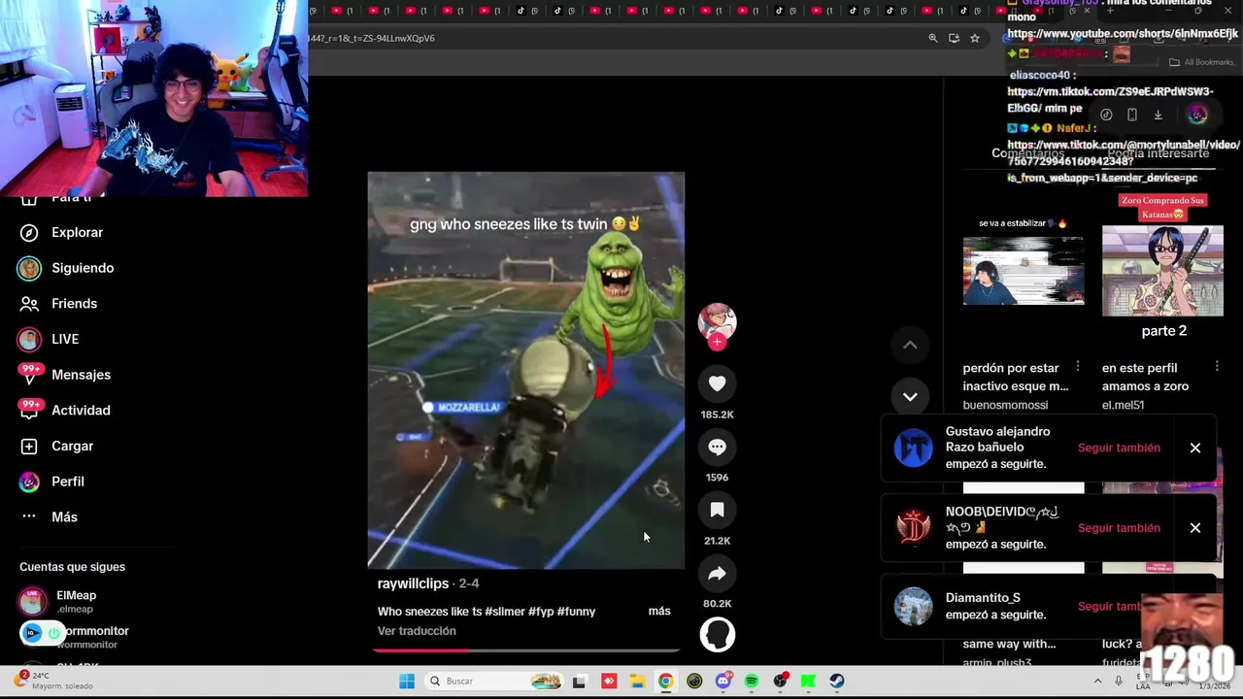Open Diamantito_S notification avatar
Viewport: 1243px width, 699px height.
[x=913, y=606]
